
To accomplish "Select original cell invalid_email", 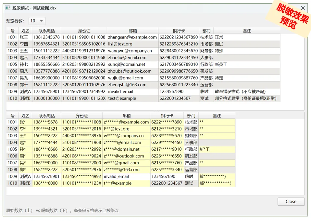I will tap(132, 91).
